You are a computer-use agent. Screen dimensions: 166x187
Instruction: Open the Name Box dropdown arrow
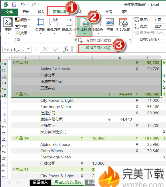(x=28, y=49)
